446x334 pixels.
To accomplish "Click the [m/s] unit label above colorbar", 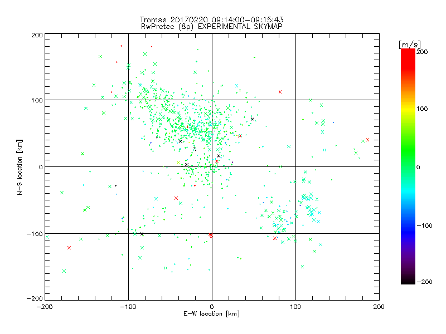I will (410, 45).
